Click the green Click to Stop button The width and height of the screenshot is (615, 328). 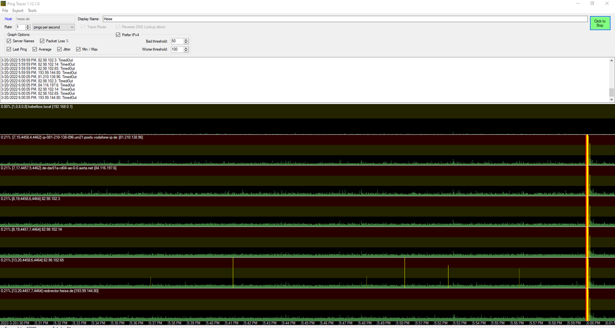click(x=600, y=23)
